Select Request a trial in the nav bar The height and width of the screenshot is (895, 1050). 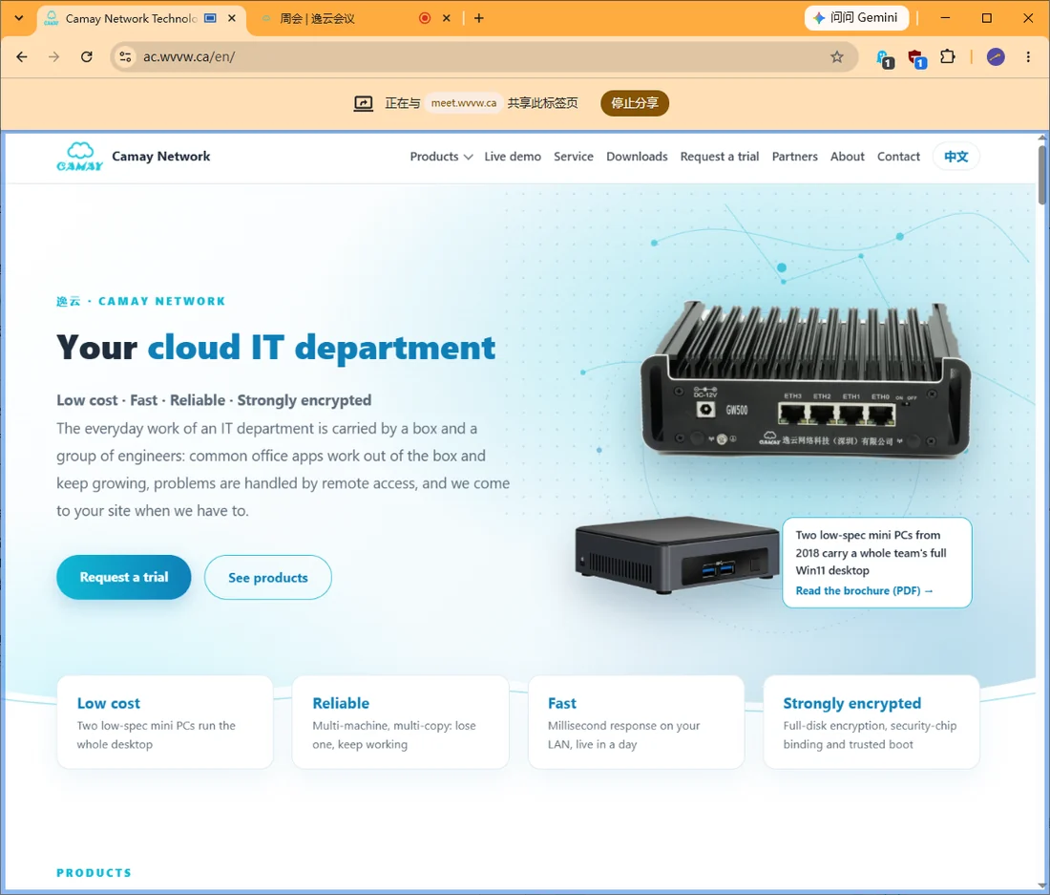pyautogui.click(x=720, y=157)
